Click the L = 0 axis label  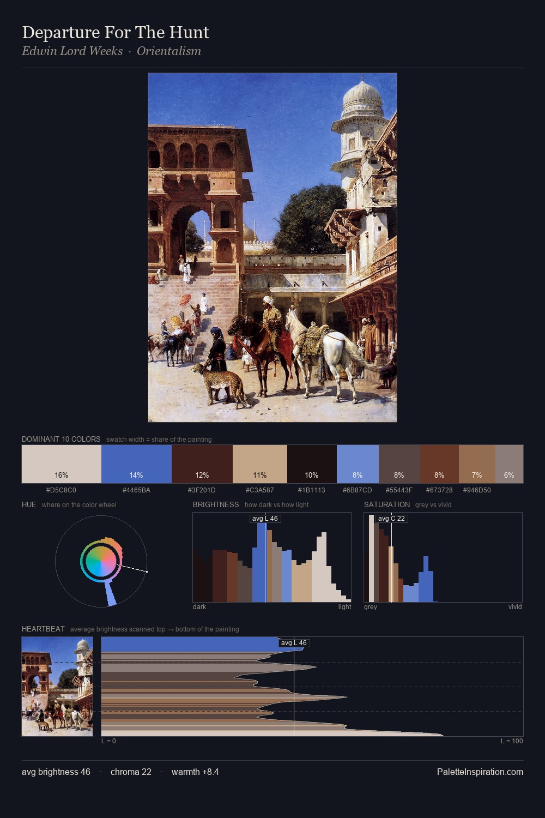click(x=108, y=741)
